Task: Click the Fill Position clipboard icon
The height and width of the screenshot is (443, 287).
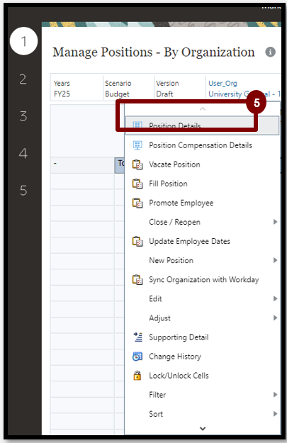Action: coord(137,184)
